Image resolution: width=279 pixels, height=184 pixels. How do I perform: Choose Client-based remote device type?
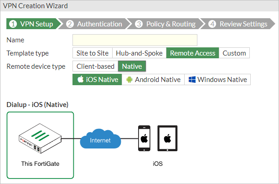coord(95,66)
